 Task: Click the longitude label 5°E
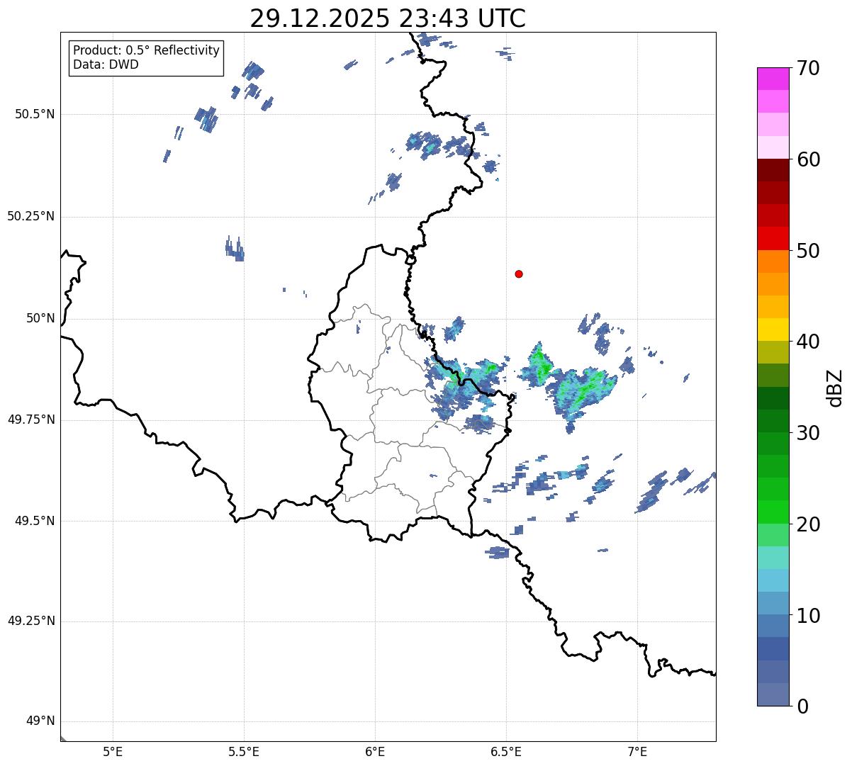[113, 751]
